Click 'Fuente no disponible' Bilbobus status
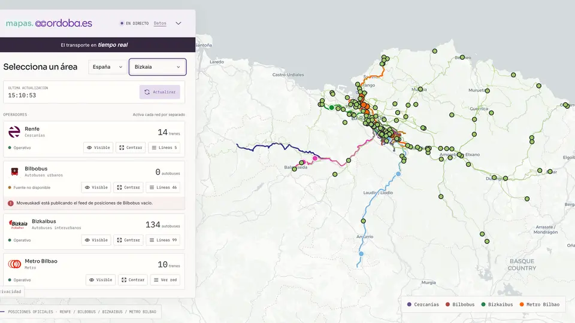Viewport: 575px width, 323px height. (x=29, y=187)
